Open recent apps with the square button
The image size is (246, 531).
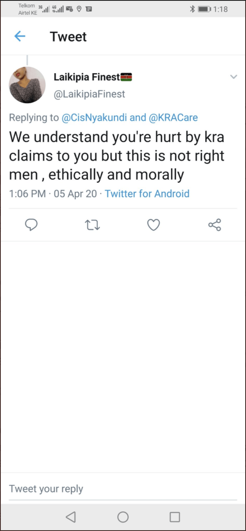pos(175,517)
